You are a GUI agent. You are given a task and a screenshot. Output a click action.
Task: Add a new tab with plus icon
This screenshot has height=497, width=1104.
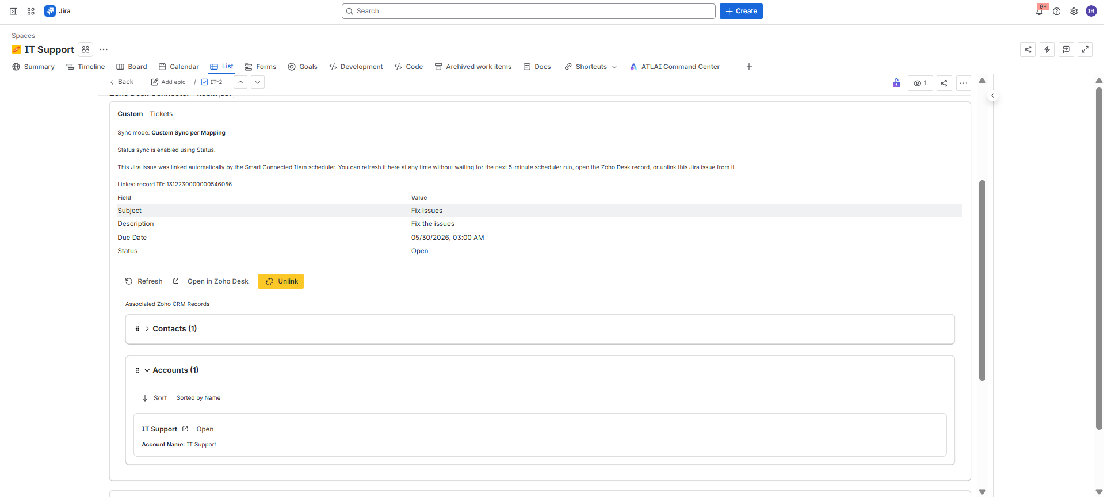[x=749, y=67]
